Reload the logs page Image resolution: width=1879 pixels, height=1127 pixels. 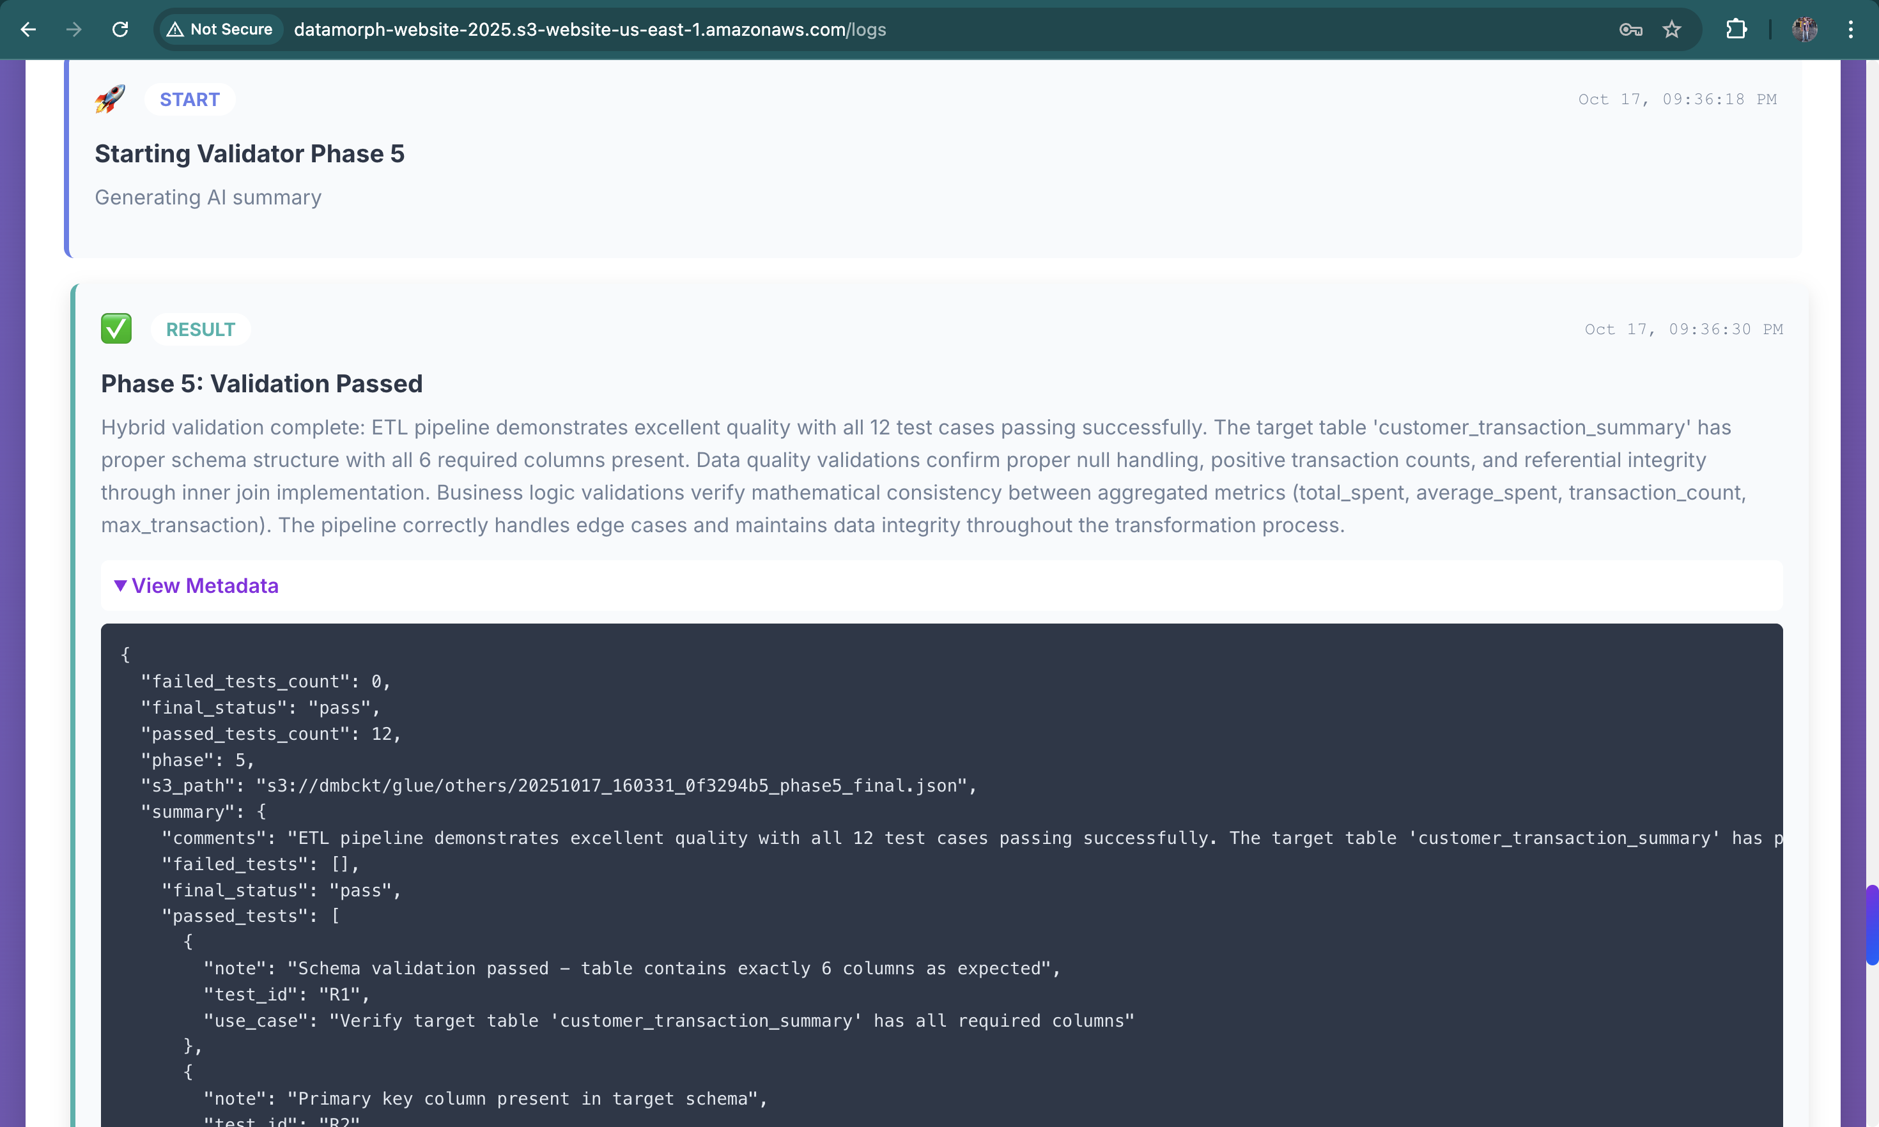[x=120, y=29]
